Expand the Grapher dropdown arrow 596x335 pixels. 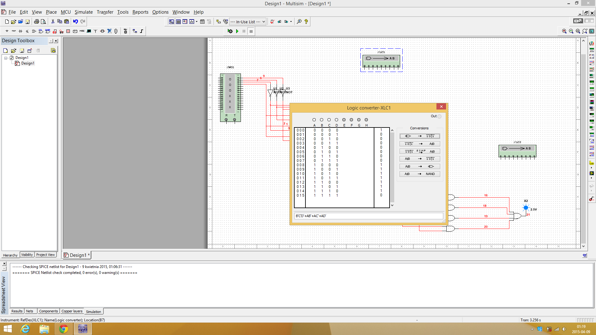pyautogui.click(x=196, y=22)
